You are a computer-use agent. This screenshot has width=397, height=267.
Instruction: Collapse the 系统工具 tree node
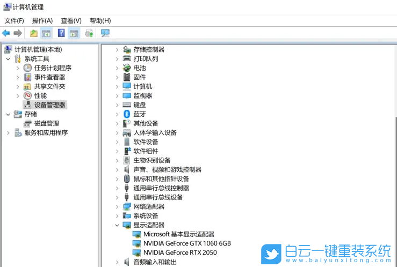click(x=8, y=59)
